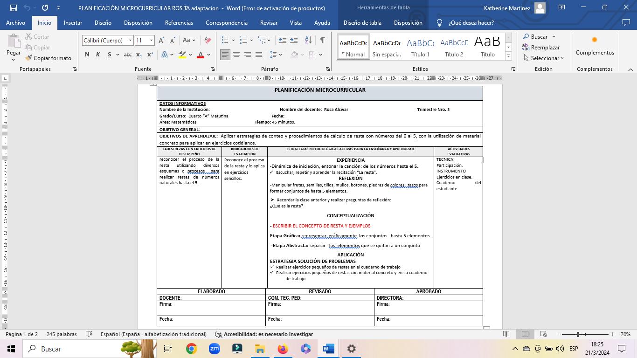
Task: Open Word from the Windows taskbar
Action: click(x=329, y=349)
